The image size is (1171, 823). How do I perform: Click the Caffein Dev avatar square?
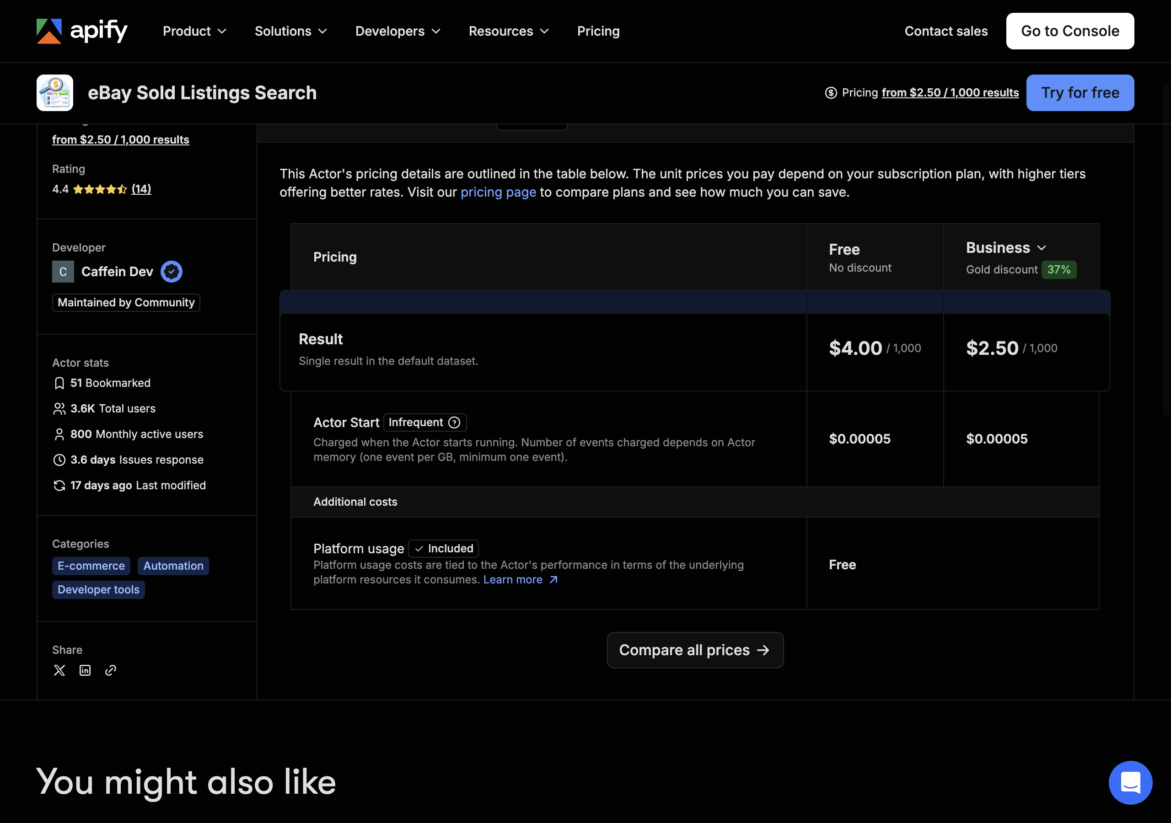point(63,271)
